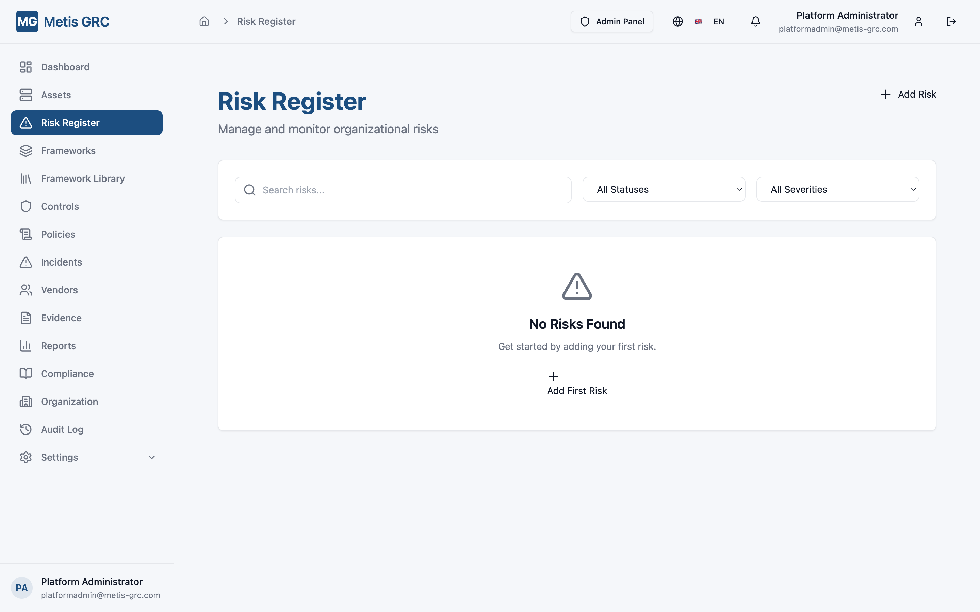
Task: Open the Incidents warning icon
Action: tap(26, 262)
